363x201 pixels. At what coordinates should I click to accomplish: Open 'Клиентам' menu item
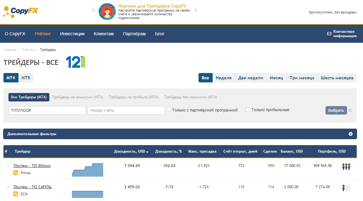(104, 34)
